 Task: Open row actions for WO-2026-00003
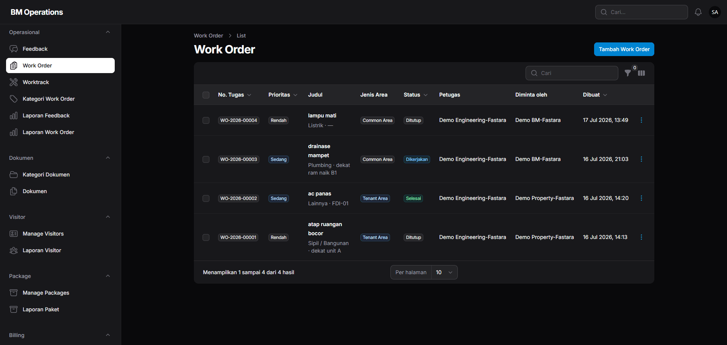[641, 159]
